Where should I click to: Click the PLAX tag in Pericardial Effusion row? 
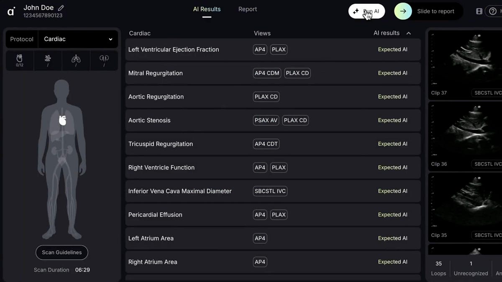[x=279, y=215]
